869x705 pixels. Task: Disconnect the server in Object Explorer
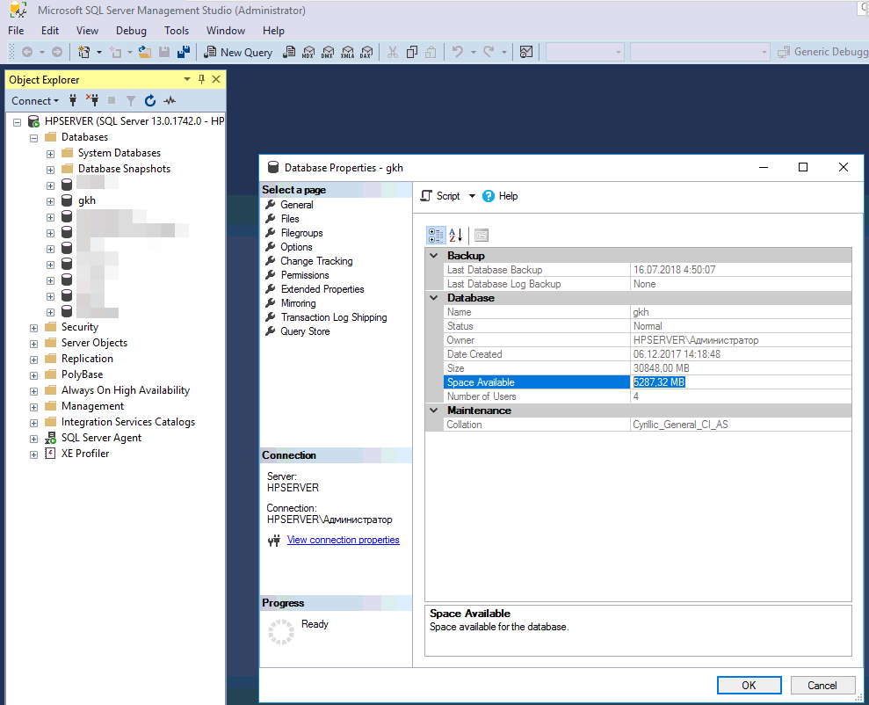(91, 100)
